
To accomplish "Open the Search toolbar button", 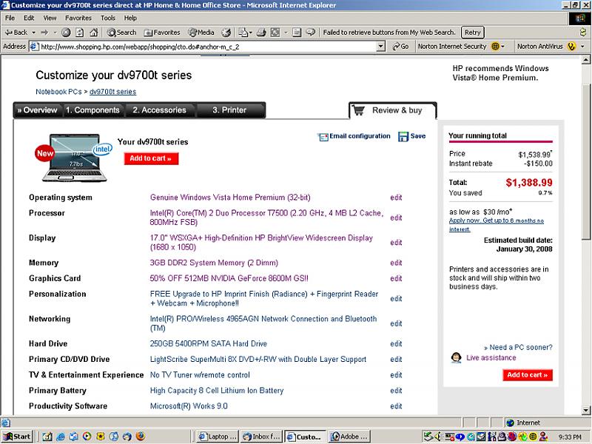I will click(x=121, y=33).
